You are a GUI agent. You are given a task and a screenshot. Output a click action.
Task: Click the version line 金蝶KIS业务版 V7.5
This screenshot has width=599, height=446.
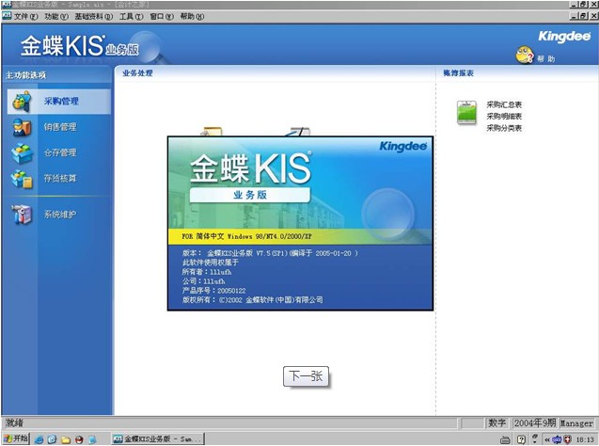pos(270,253)
